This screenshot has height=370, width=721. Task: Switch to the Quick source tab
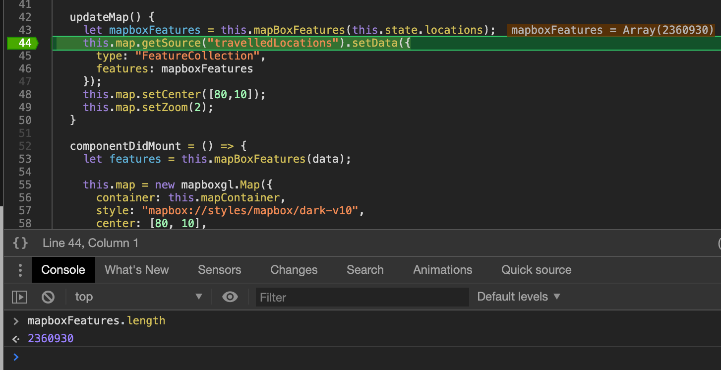coord(536,270)
